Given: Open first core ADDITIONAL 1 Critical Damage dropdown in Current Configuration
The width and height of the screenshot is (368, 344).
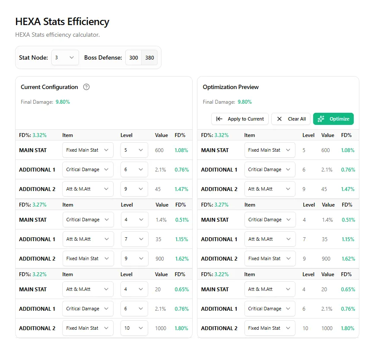Looking at the screenshot, I should [x=88, y=169].
